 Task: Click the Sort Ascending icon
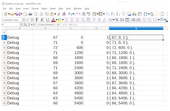tap(113, 14)
